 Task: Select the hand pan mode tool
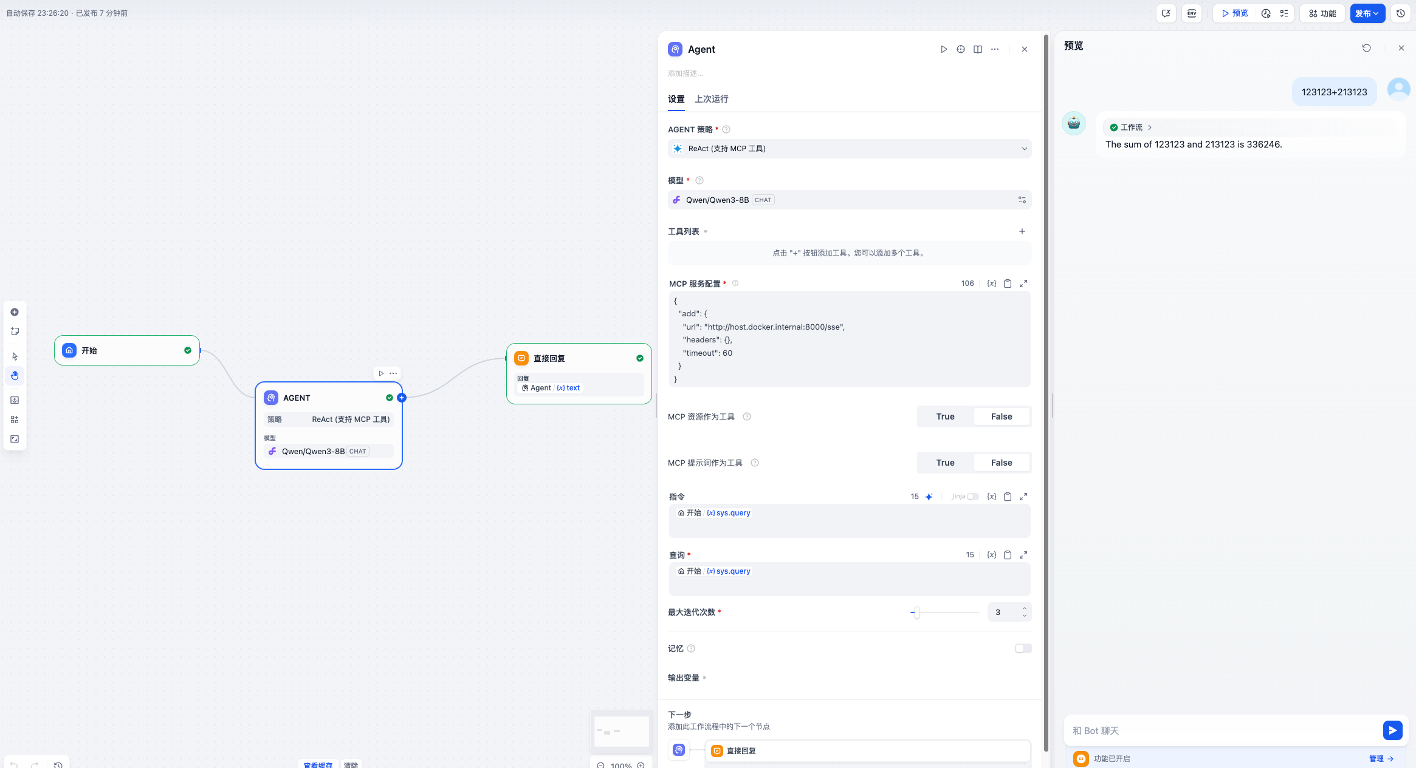tap(15, 376)
